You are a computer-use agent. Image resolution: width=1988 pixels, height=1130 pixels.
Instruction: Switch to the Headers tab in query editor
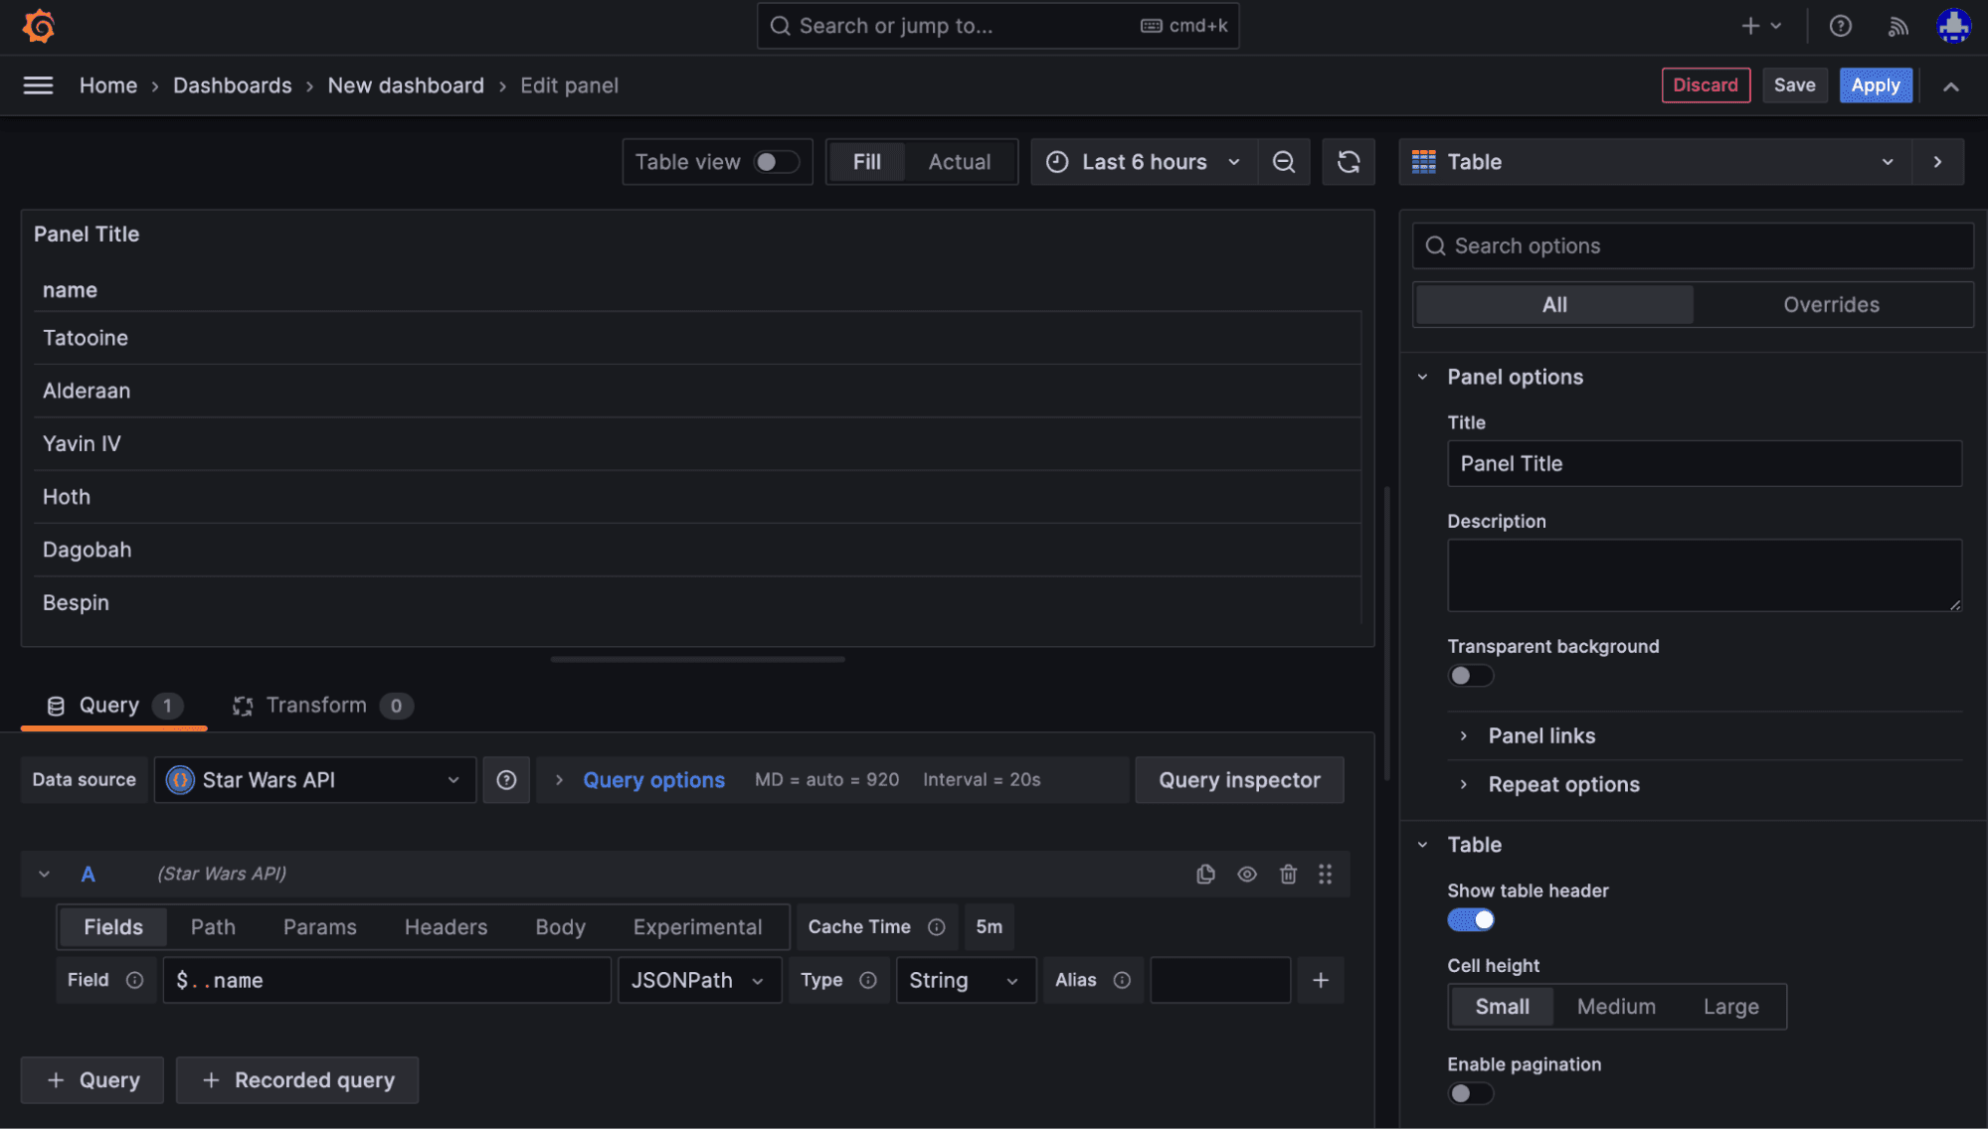coord(446,926)
